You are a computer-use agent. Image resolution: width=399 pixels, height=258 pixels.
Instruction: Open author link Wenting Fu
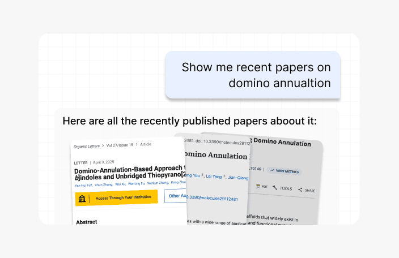pyautogui.click(x=137, y=183)
